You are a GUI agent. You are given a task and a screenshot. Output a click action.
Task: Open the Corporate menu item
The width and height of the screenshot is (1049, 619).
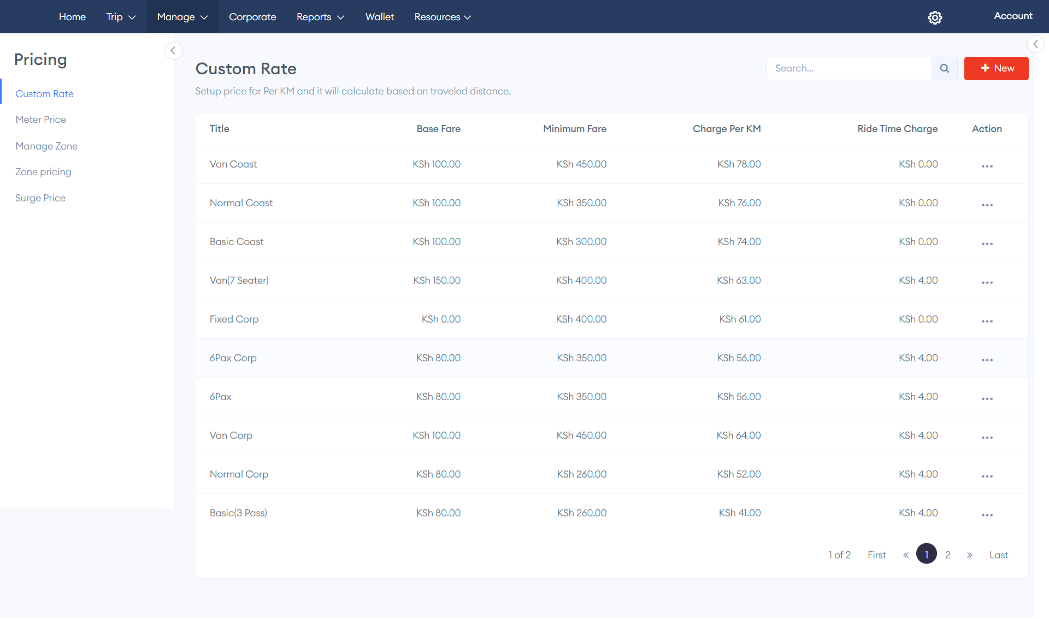[252, 17]
